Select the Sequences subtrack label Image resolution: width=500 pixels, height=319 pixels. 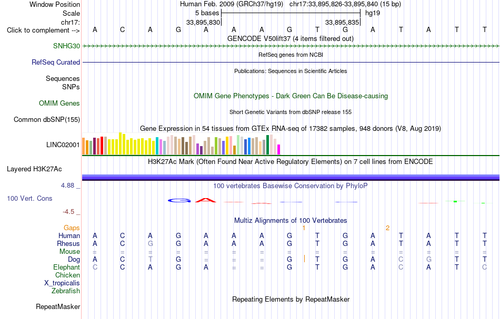click(63, 78)
